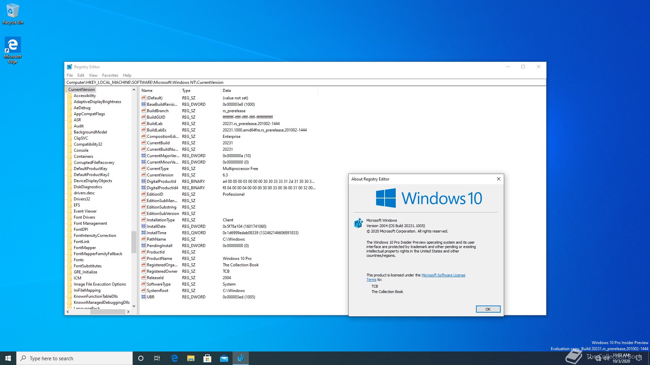This screenshot has height=365, width=650.
Task: Select the PathName value name
Action: (156, 239)
